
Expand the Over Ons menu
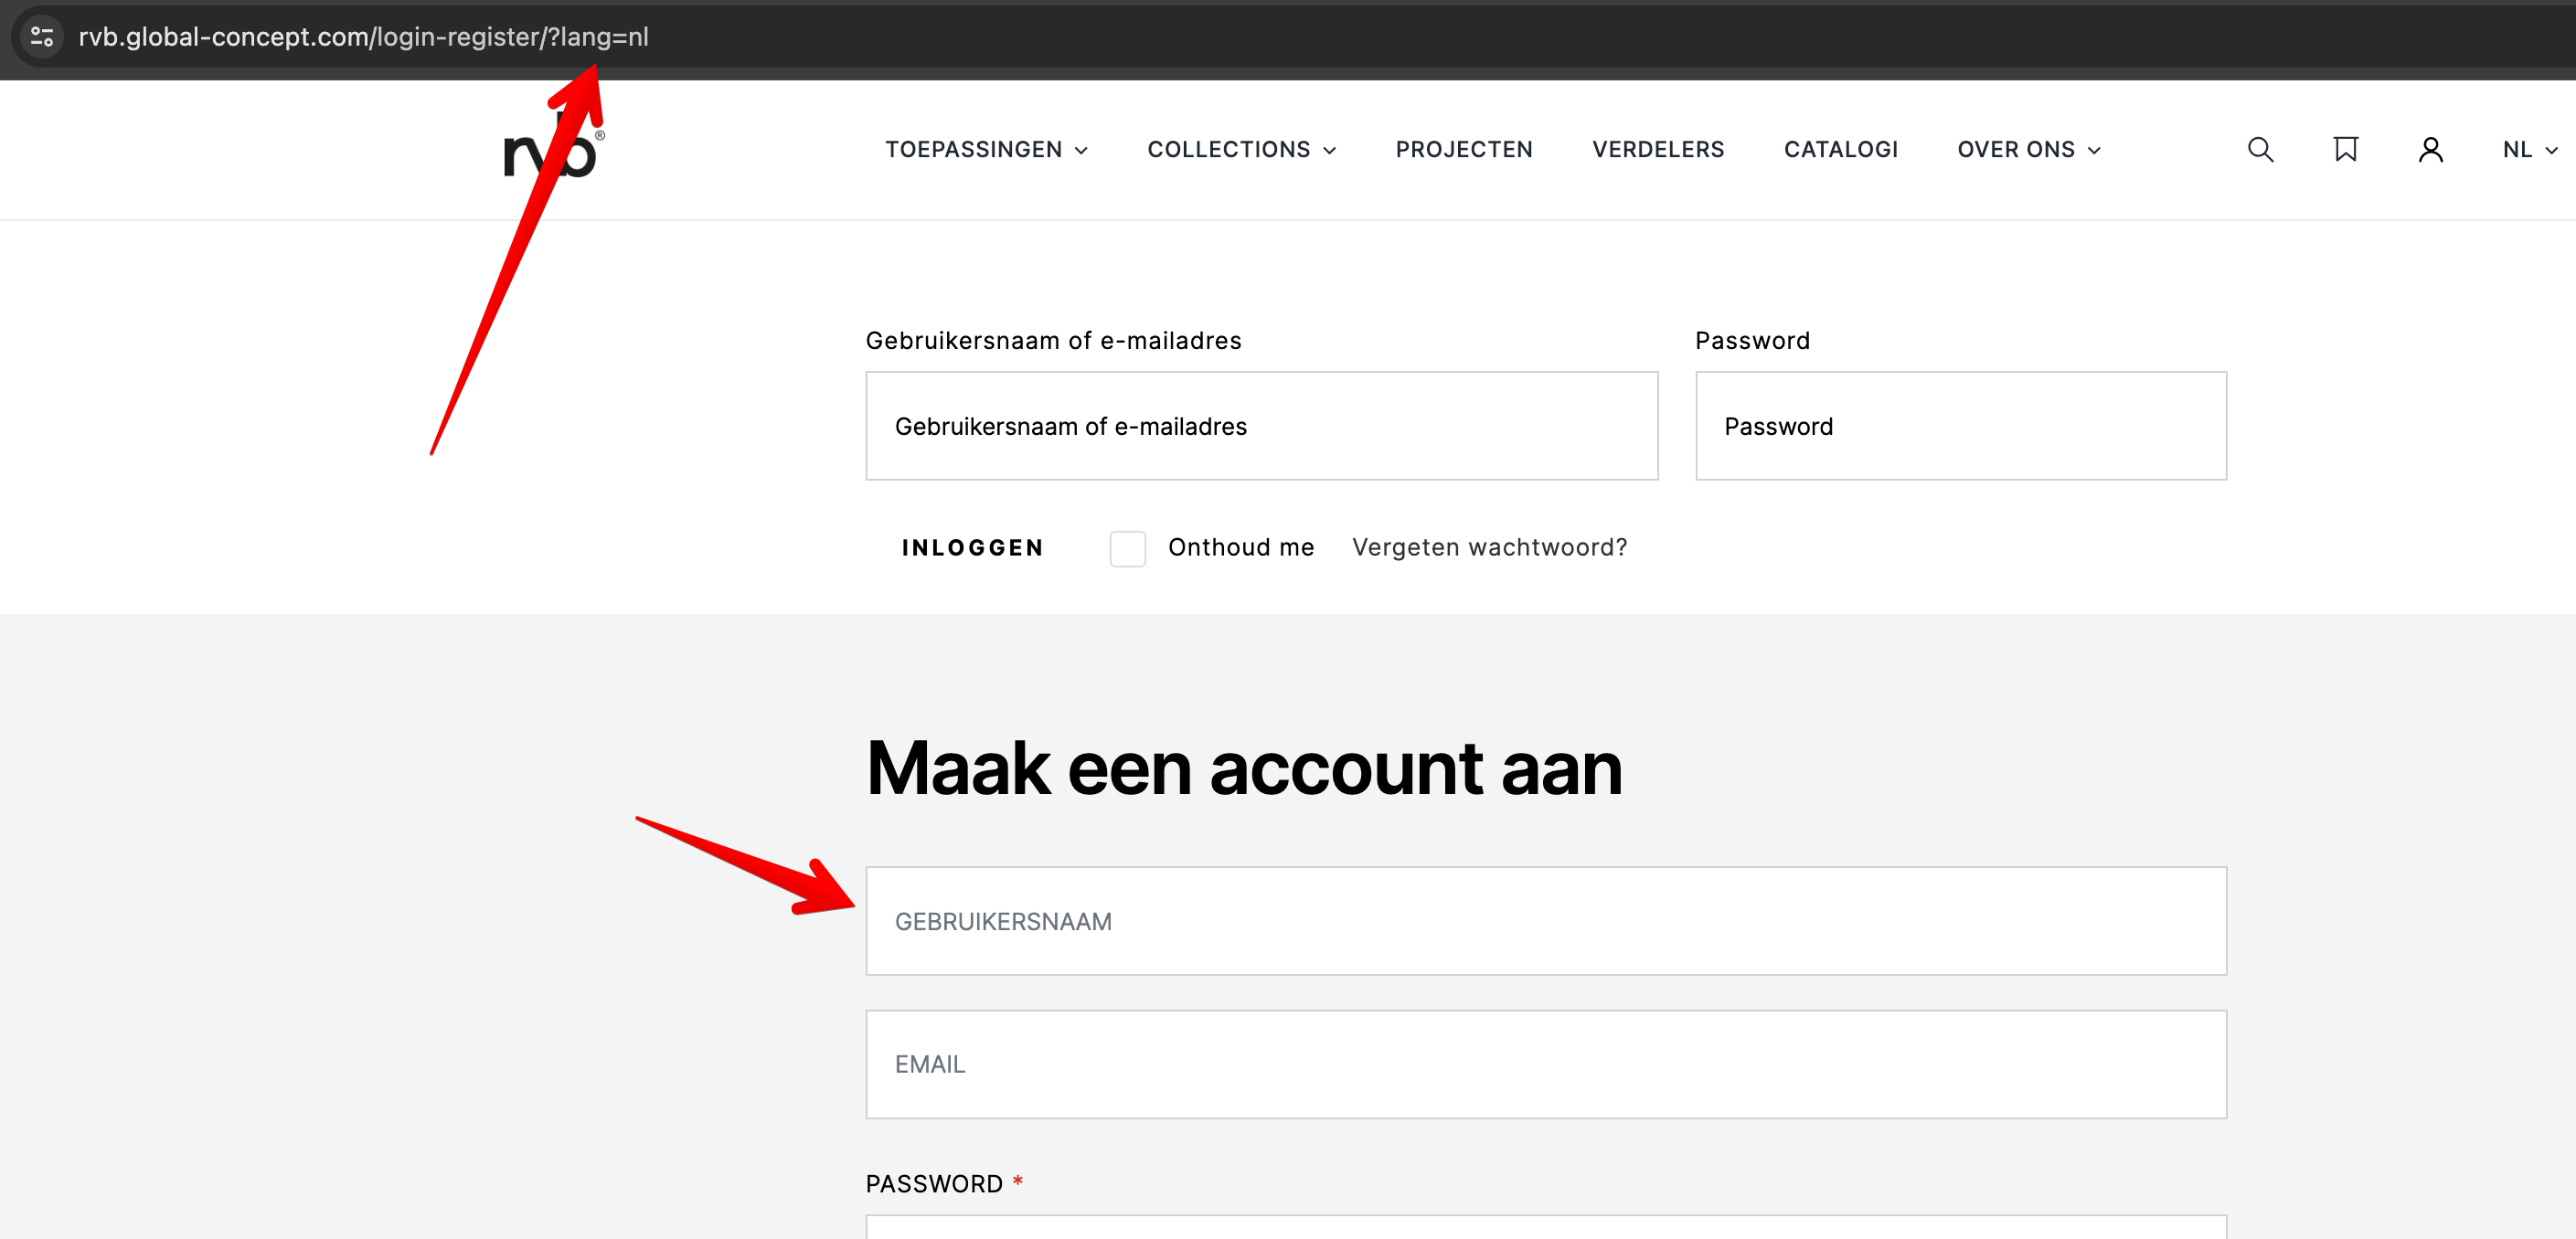2029,150
